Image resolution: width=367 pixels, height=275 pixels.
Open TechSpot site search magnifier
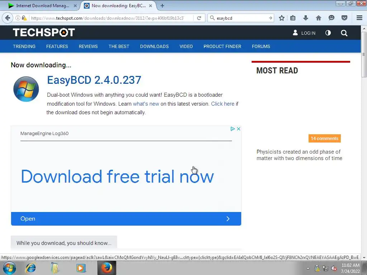click(344, 33)
